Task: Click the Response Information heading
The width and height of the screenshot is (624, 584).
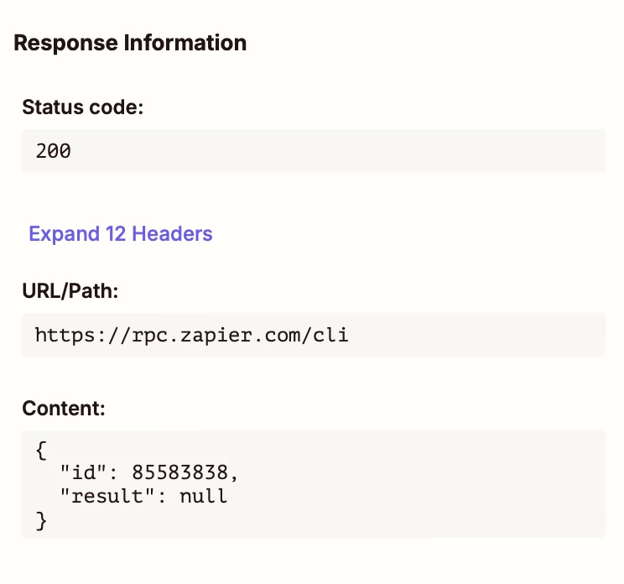Action: coord(130,43)
